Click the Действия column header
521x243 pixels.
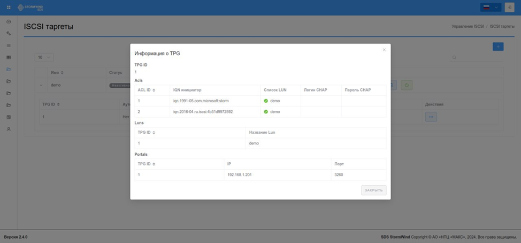(434, 104)
